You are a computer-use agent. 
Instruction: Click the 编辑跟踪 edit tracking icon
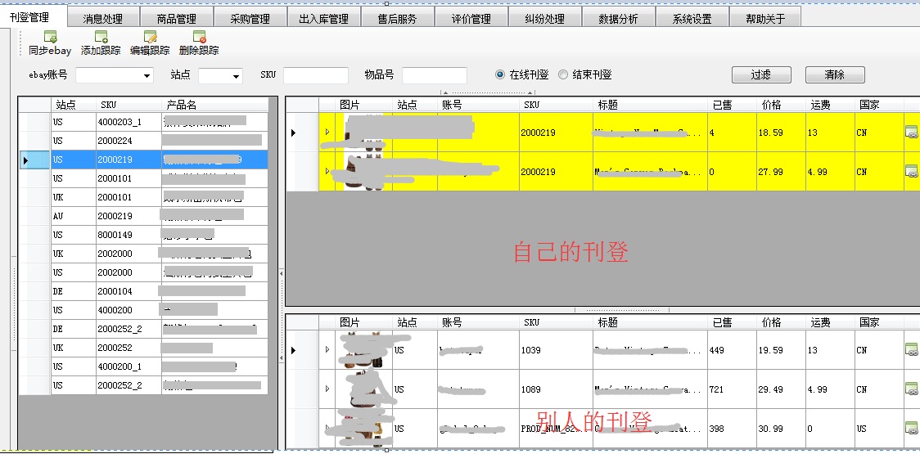pos(150,37)
